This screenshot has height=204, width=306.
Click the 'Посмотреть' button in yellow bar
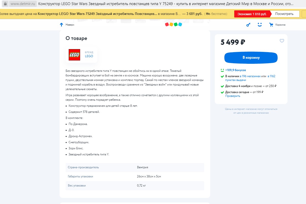(284, 14)
